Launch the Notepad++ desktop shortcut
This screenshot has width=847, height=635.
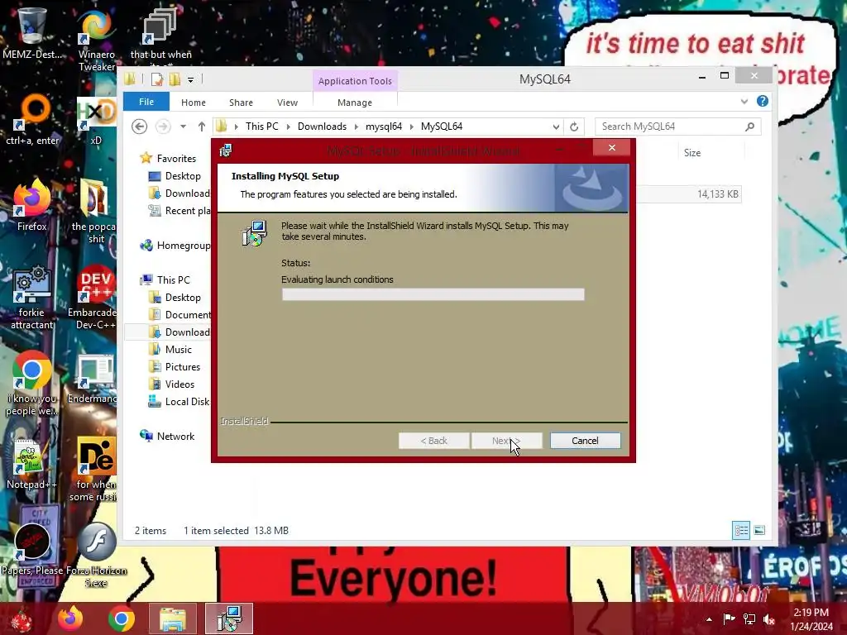coord(31,463)
